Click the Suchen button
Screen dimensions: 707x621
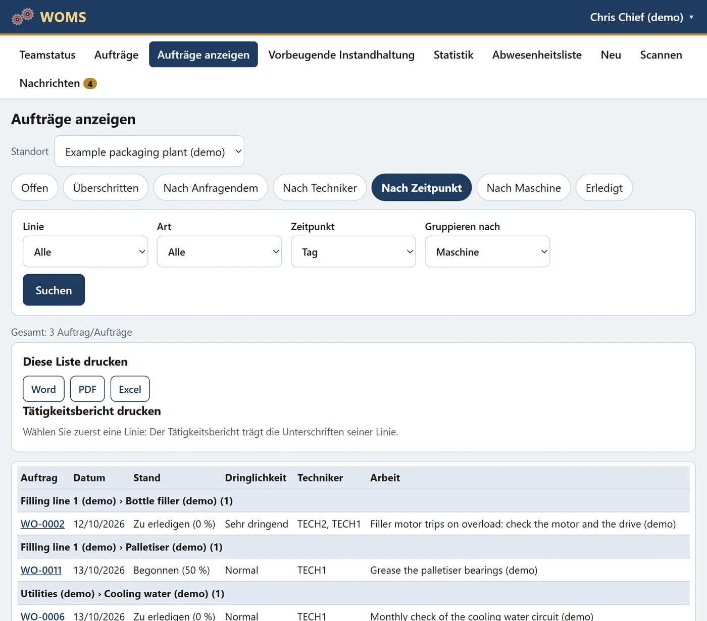click(x=54, y=290)
